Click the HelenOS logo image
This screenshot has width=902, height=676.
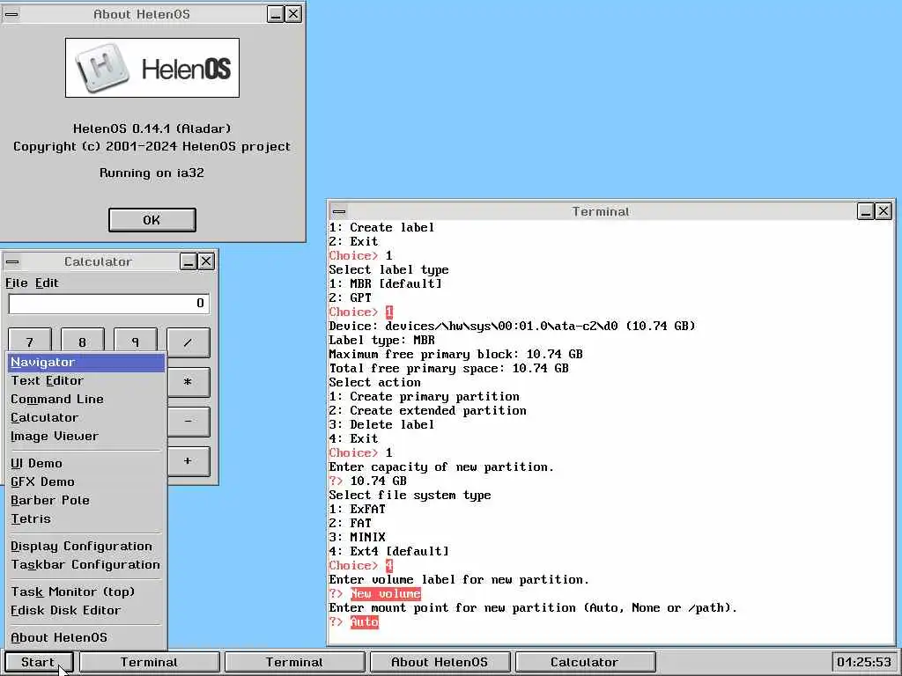tap(152, 68)
